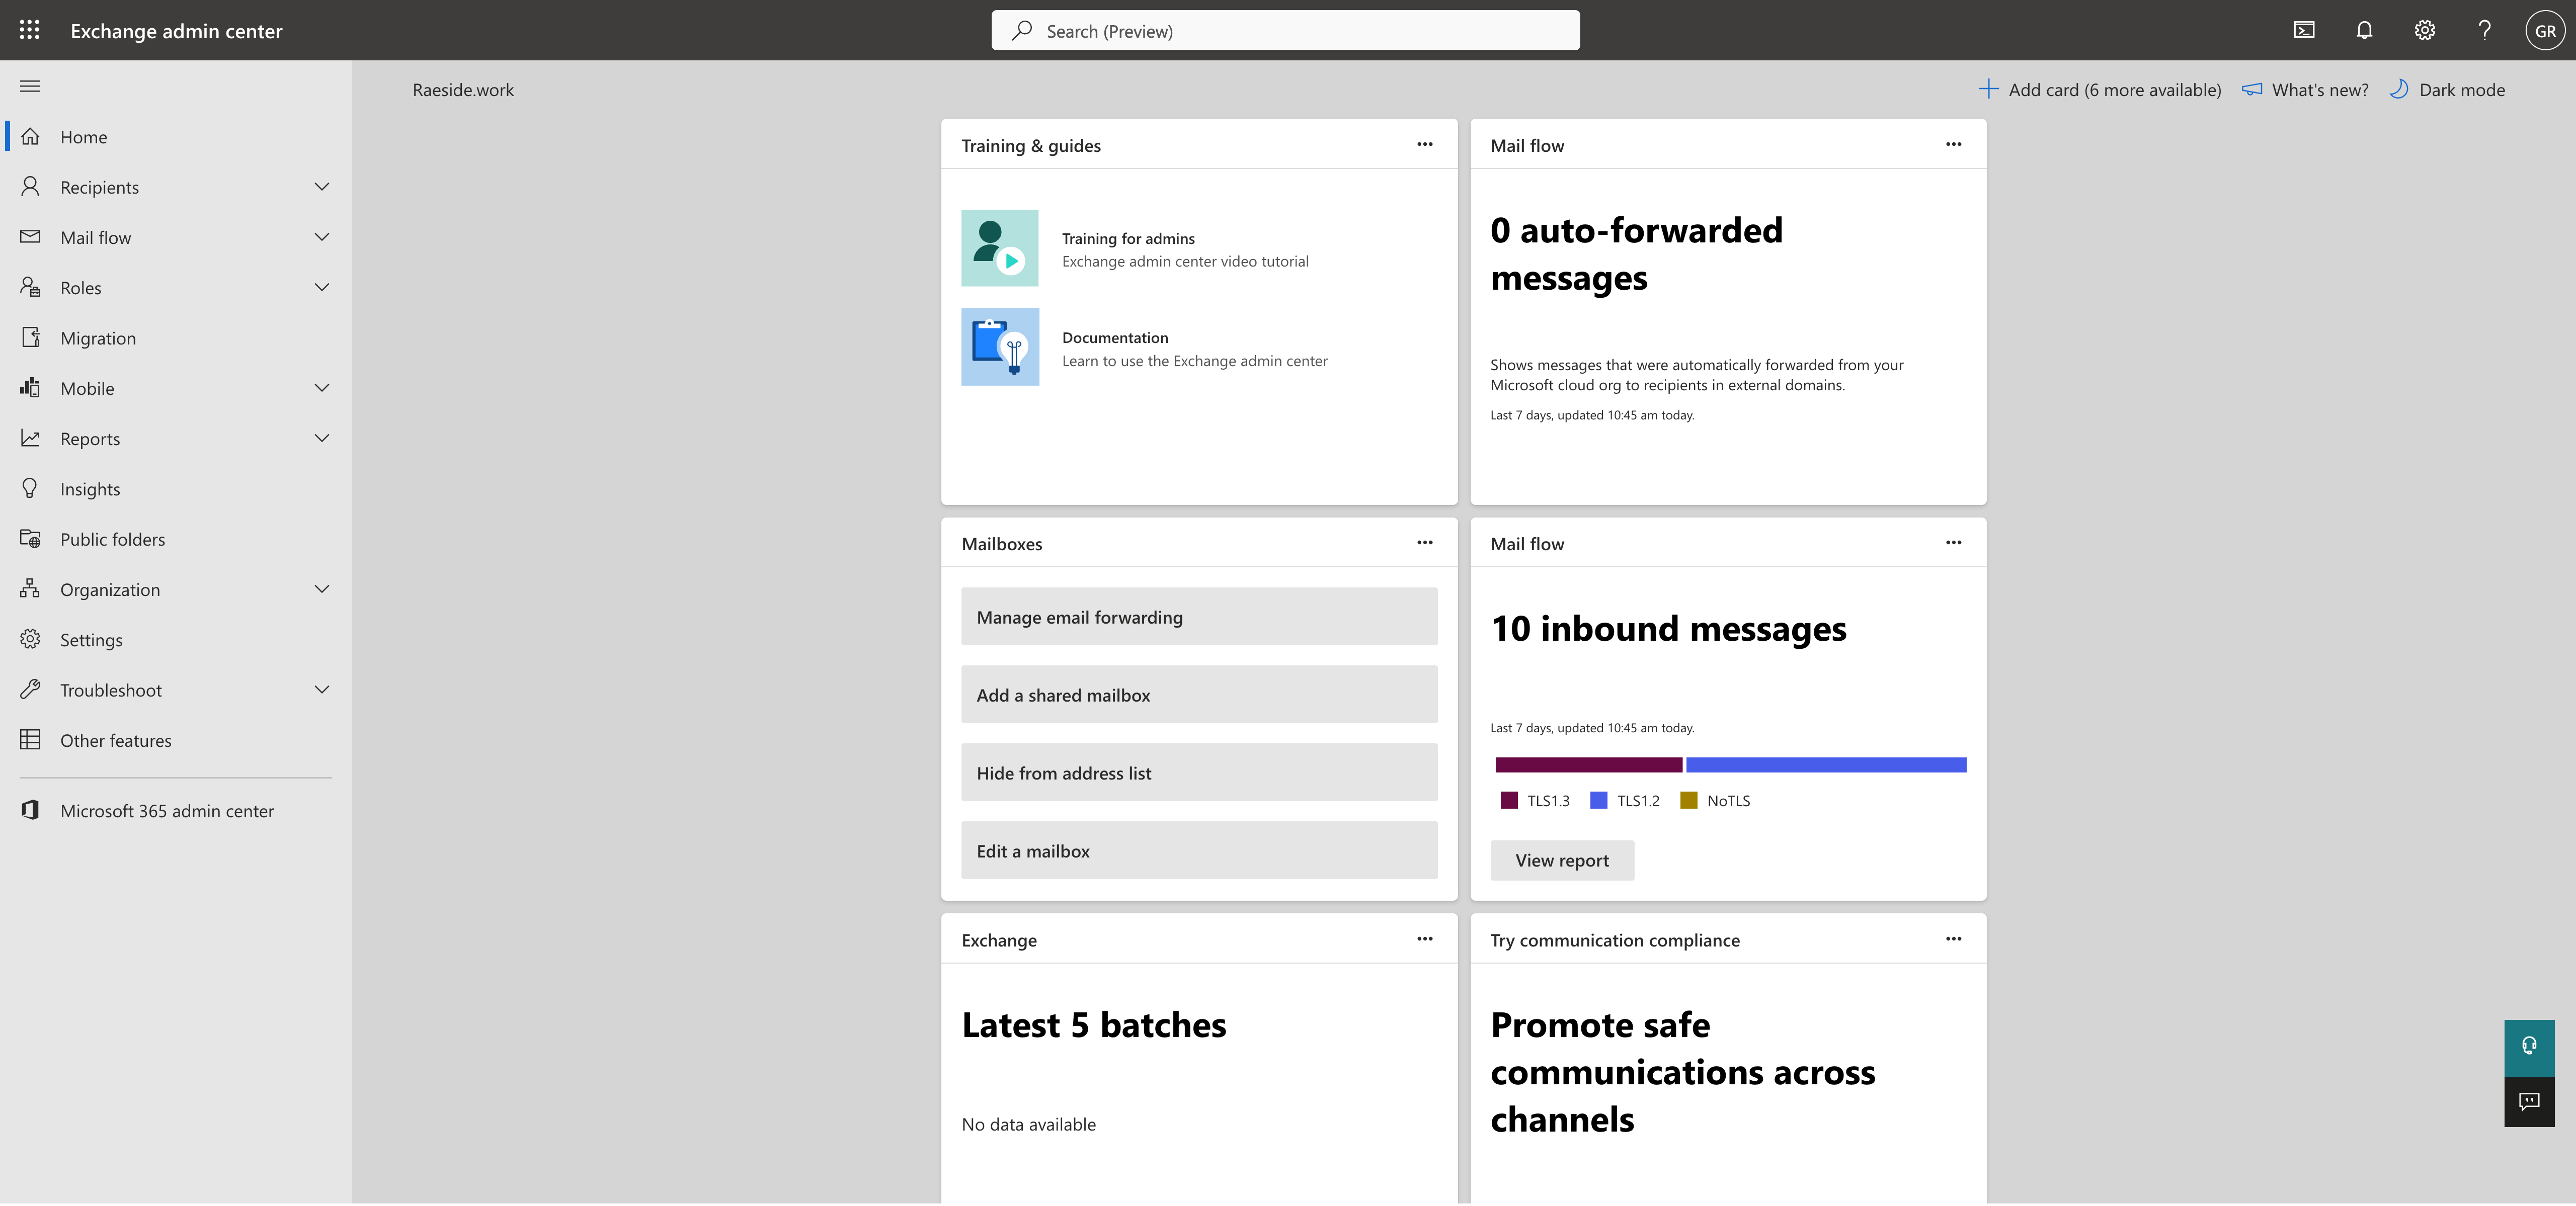Open Cloud Shell icon in header
This screenshot has height=1206, width=2576.
click(2304, 30)
